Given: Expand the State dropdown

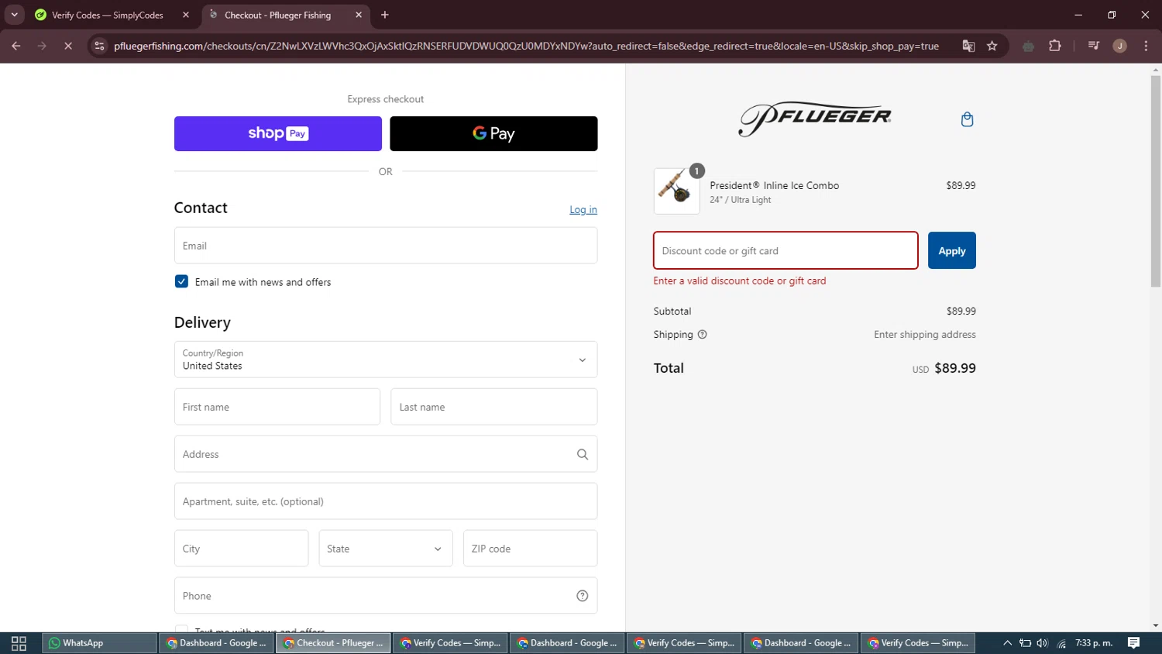Looking at the screenshot, I should pyautogui.click(x=386, y=549).
